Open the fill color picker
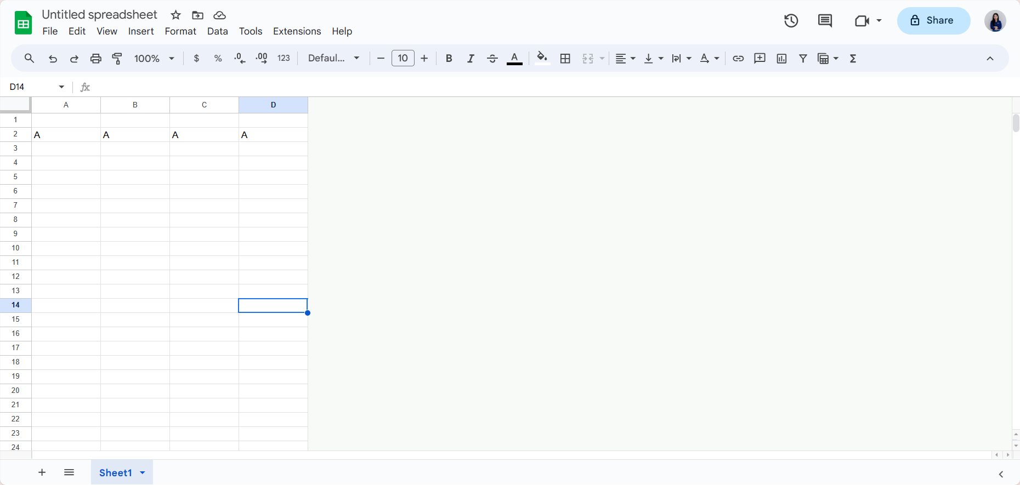 (542, 58)
